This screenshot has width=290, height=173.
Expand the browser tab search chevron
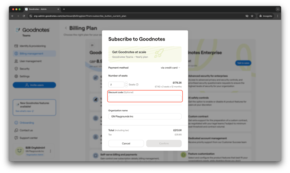tap(278, 9)
